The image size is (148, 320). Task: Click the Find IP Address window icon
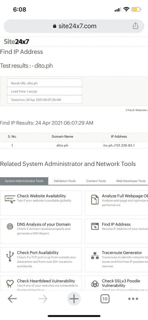click(x=95, y=227)
